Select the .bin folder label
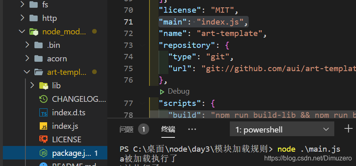356x166 pixels. [54, 45]
